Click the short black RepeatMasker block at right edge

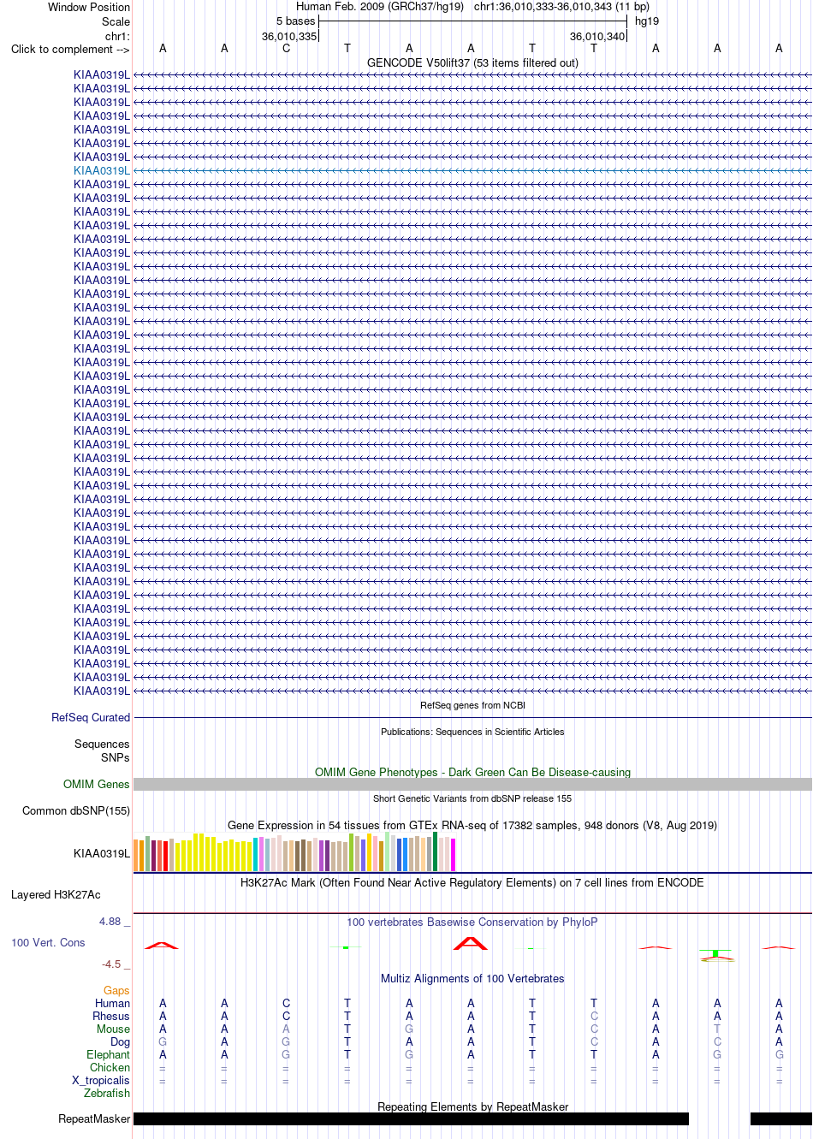(x=780, y=1118)
